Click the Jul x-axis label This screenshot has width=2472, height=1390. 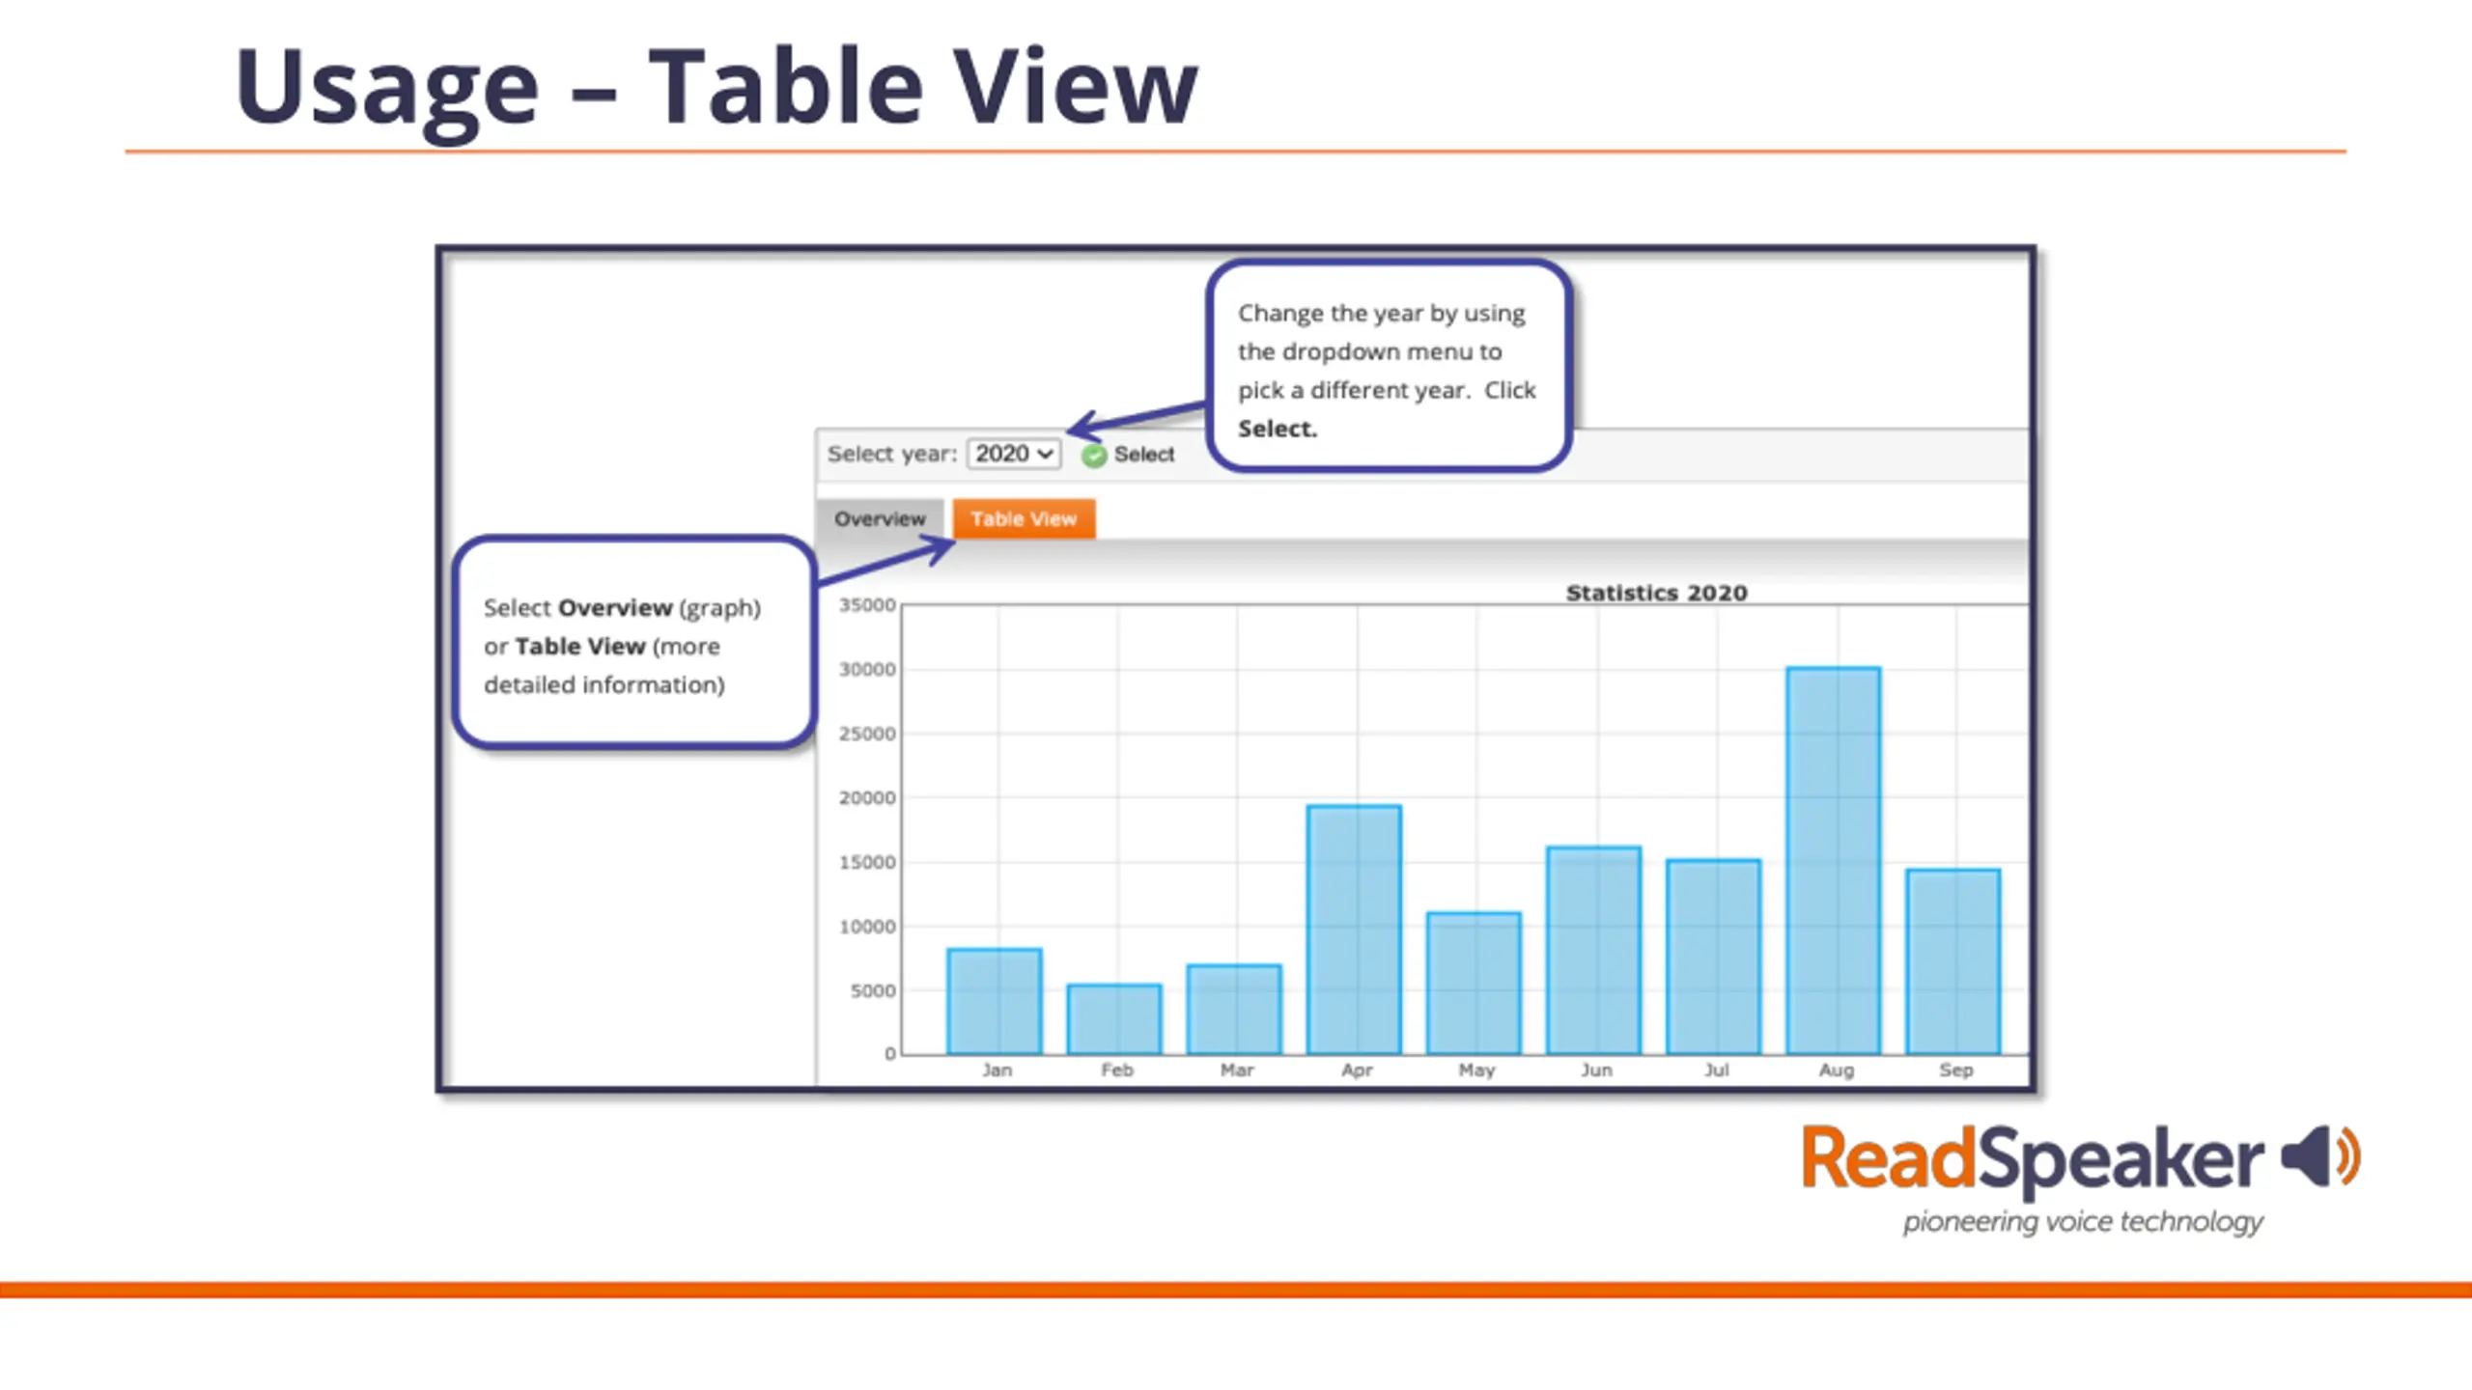(x=1716, y=1070)
